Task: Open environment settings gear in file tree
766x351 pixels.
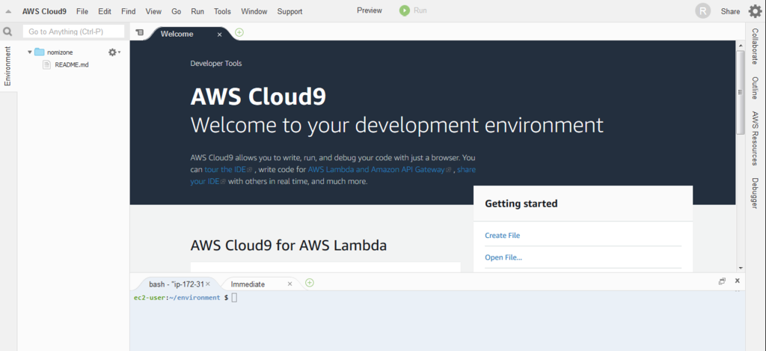Action: tap(114, 52)
